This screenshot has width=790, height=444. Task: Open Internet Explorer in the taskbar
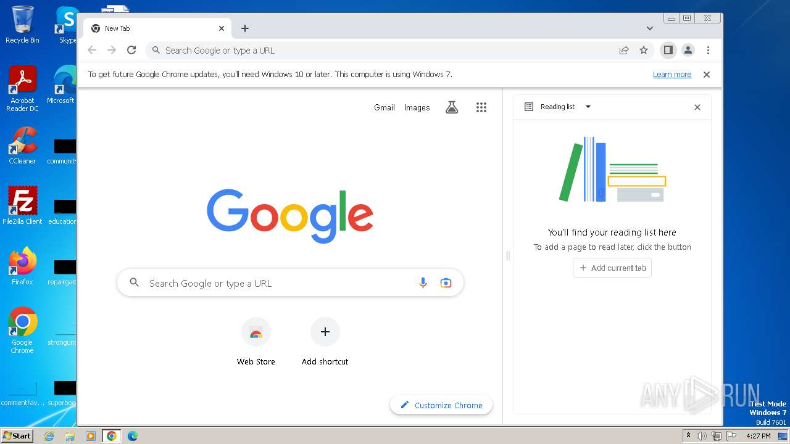(x=49, y=436)
